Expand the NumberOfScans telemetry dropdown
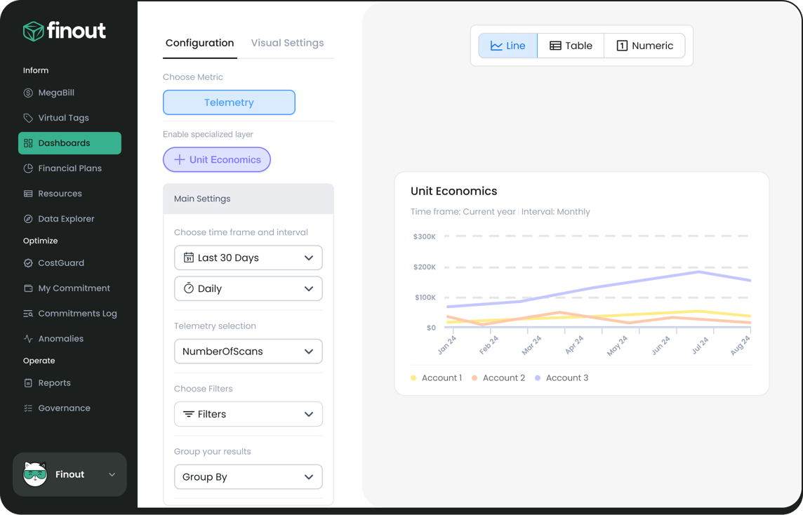Viewport: 803px width, 515px height. click(248, 352)
